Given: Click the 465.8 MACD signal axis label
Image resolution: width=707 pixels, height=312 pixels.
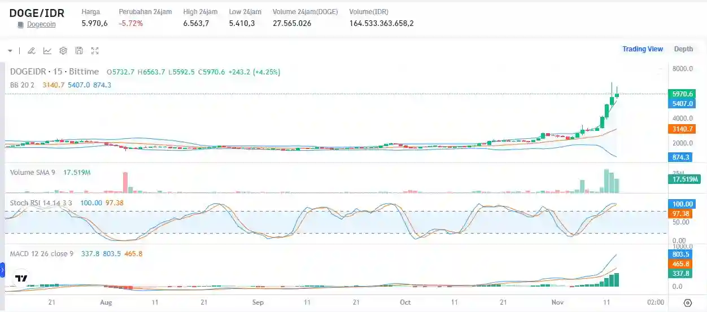Looking at the screenshot, I should click(680, 264).
